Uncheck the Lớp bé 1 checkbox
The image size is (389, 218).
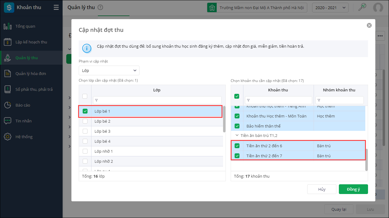pos(85,111)
